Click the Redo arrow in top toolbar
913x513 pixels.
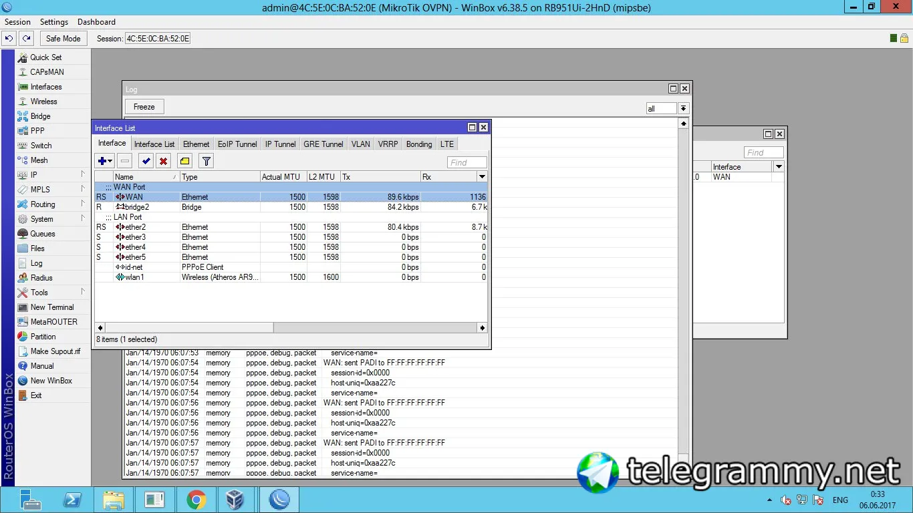coord(26,39)
